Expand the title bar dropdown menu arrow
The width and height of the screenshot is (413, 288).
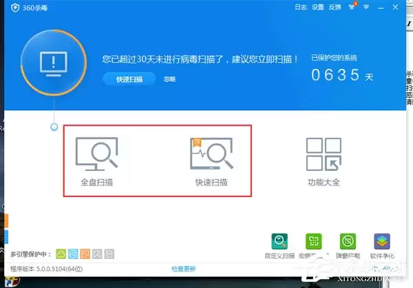coord(368,8)
